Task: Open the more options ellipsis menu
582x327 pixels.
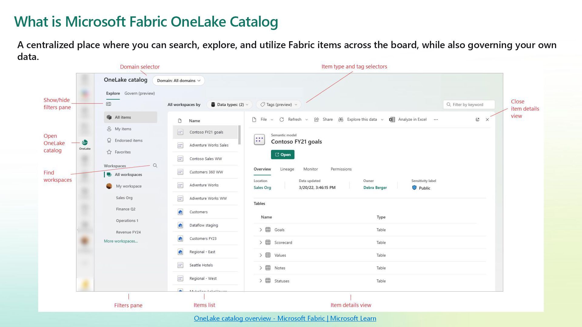Action: pyautogui.click(x=436, y=120)
